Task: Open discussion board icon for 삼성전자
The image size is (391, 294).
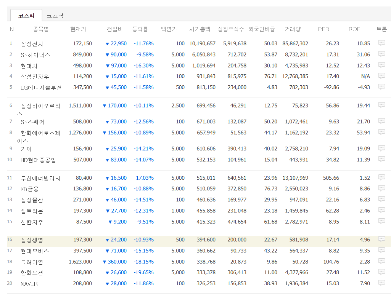Action: click(x=381, y=43)
